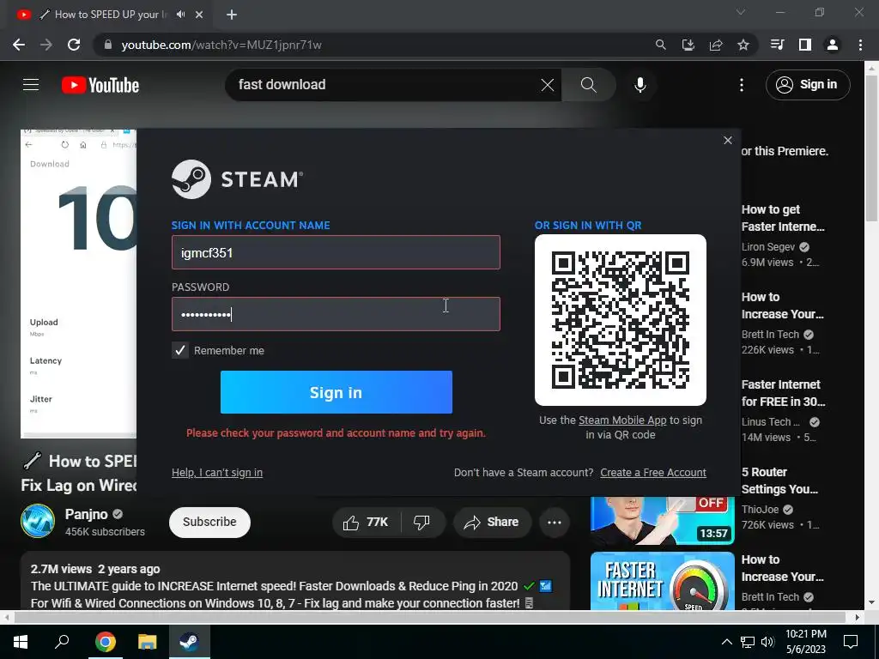Viewport: 879px width, 659px height.
Task: Open Chrome media control icon
Action: (x=777, y=45)
